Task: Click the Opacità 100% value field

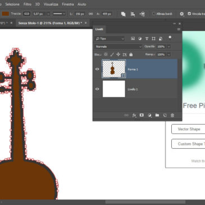Action: [161, 47]
